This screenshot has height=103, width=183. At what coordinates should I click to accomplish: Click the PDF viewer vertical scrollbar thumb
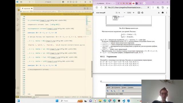coord(169,45)
